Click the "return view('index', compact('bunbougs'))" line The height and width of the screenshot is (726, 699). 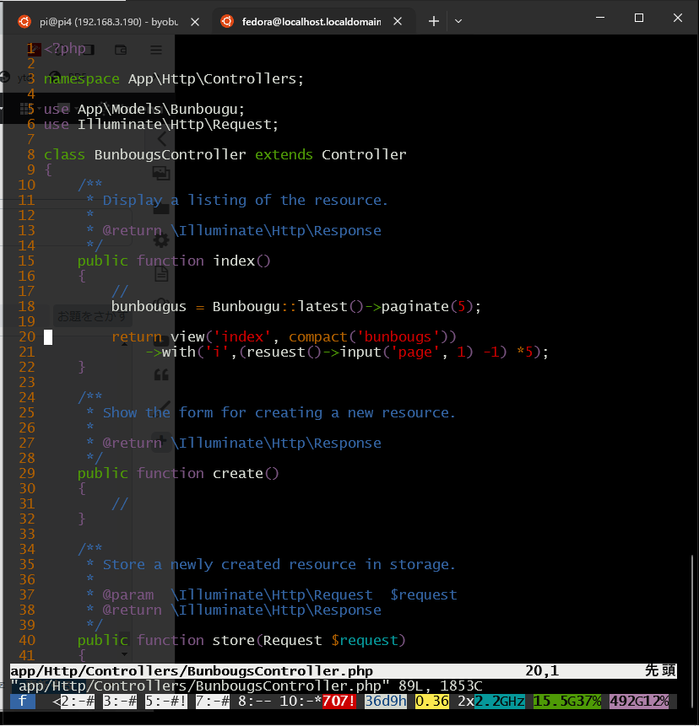[284, 337]
